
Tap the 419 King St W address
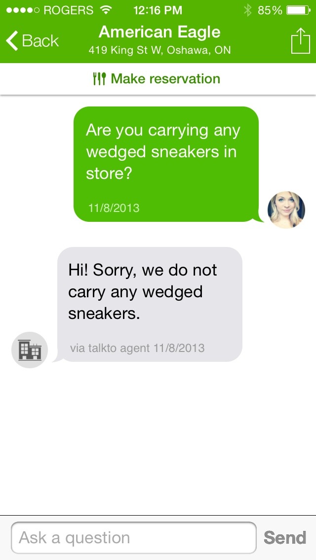click(159, 50)
